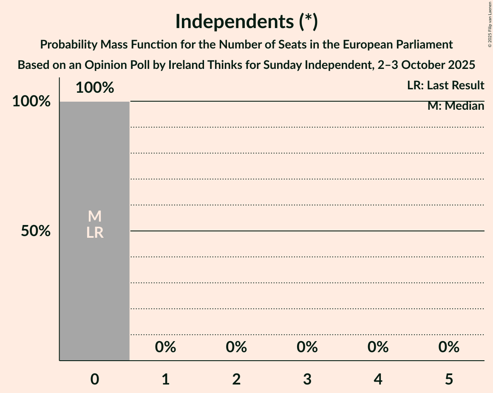The height and width of the screenshot is (393, 493).
Task: Click the 0% label above seat 3
Action: (307, 347)
